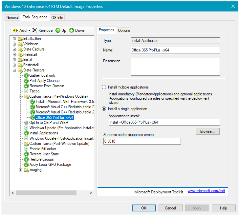Image resolution: width=240 pixels, height=216 pixels.
Task: Open the Options tab
Action: tap(124, 30)
